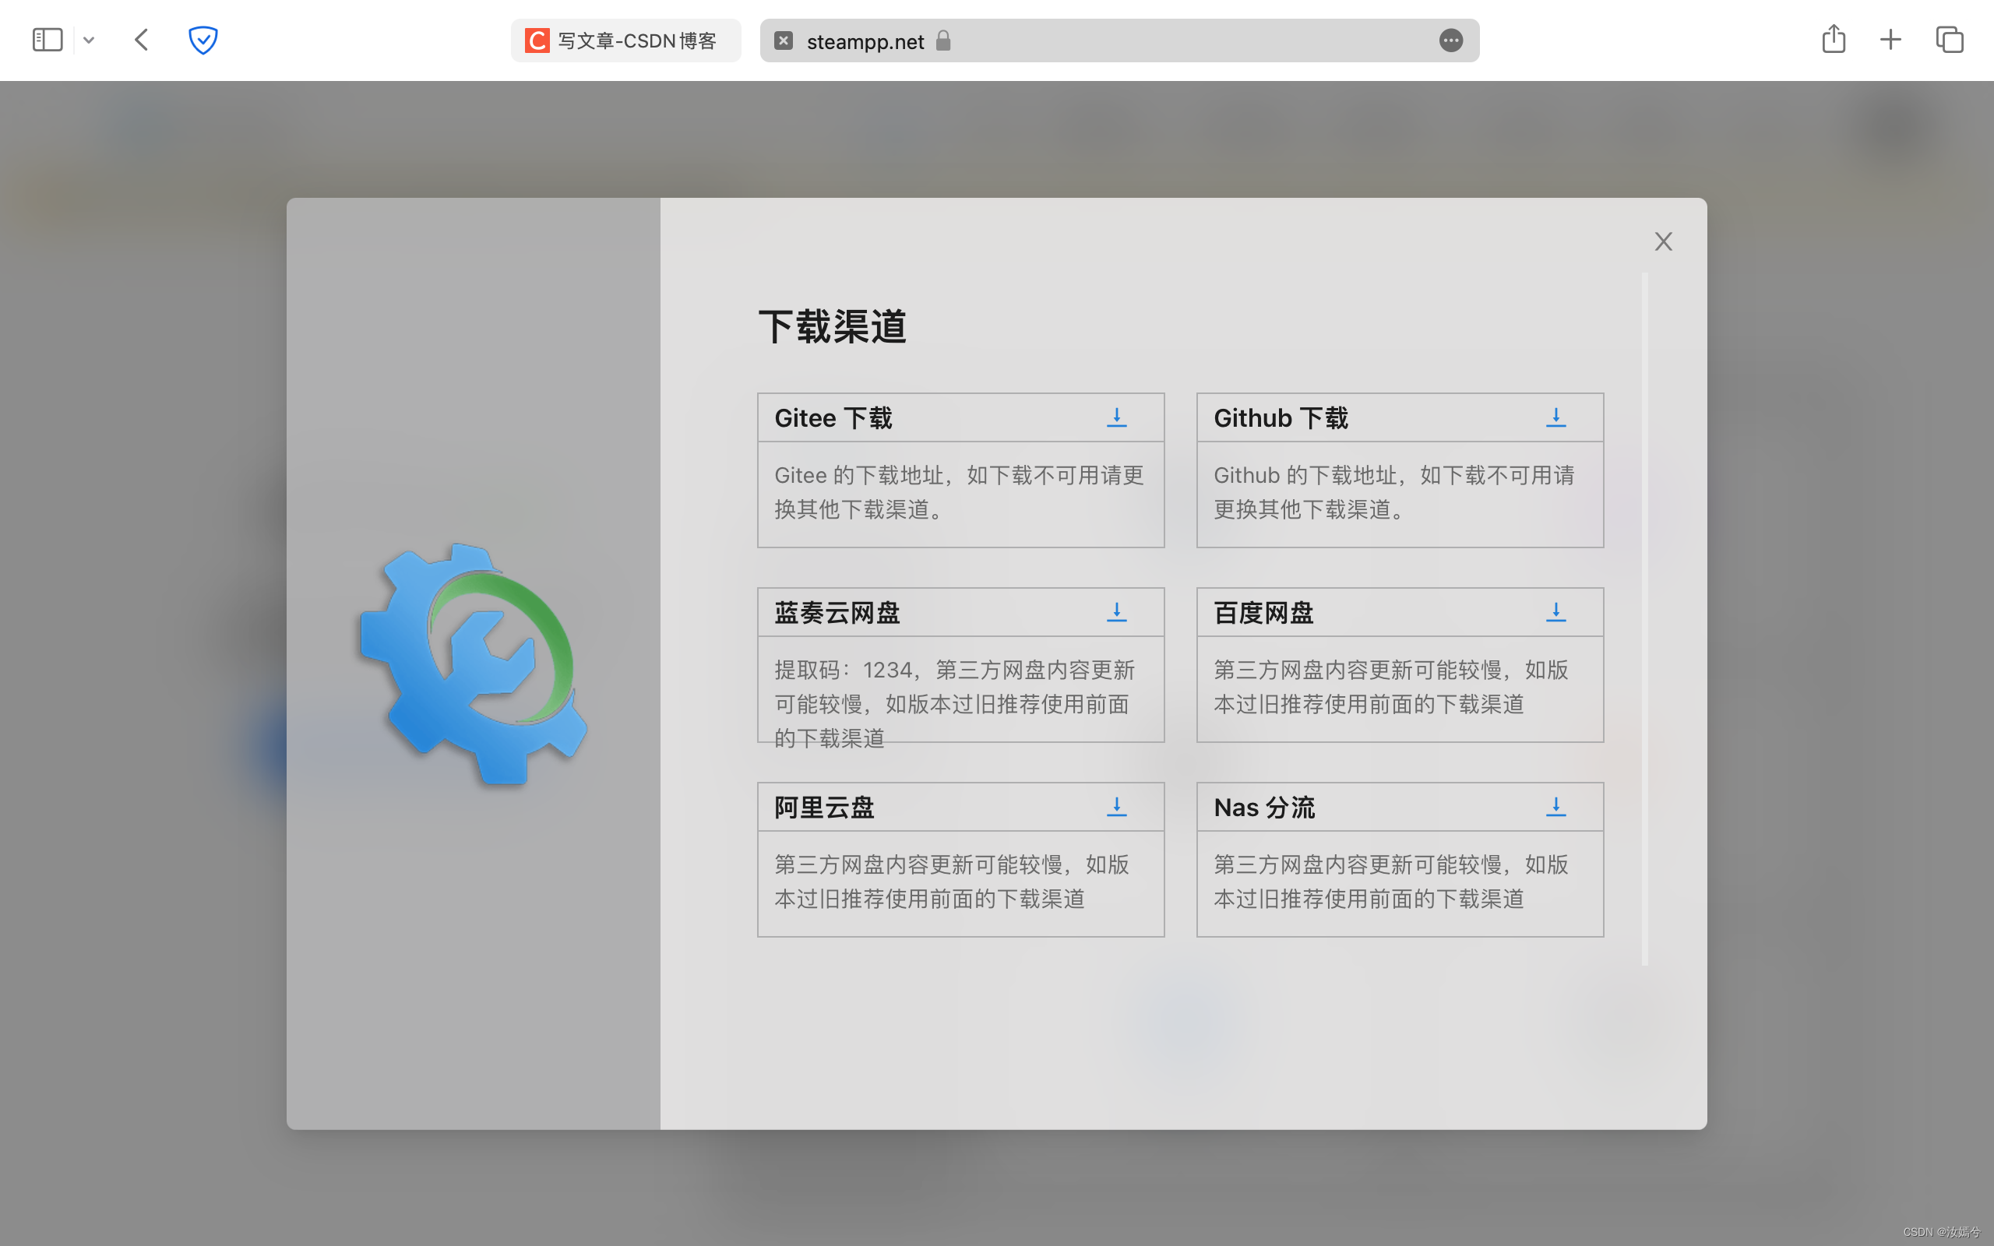This screenshot has height=1246, width=1994.
Task: Open the privacy shield report icon
Action: pyautogui.click(x=203, y=40)
